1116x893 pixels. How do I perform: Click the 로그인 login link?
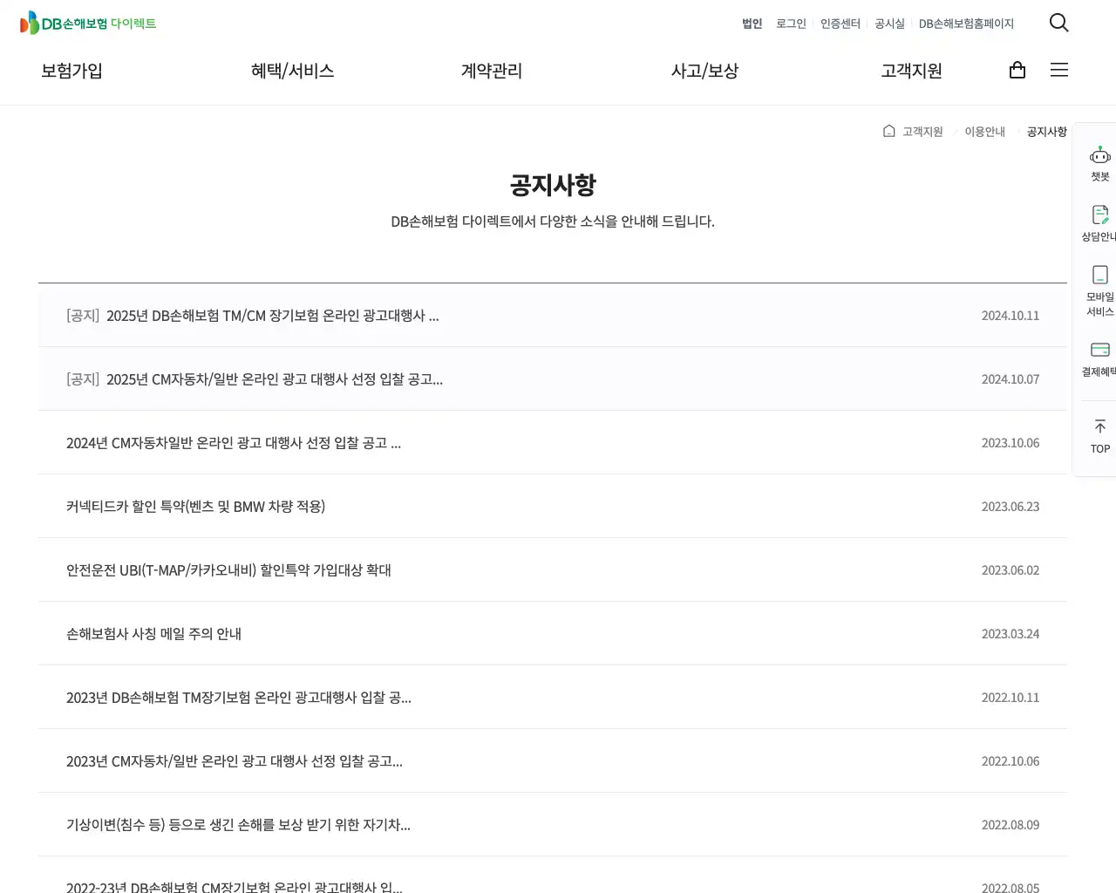pos(791,24)
